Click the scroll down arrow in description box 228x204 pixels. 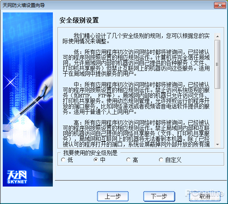[x=218, y=144]
